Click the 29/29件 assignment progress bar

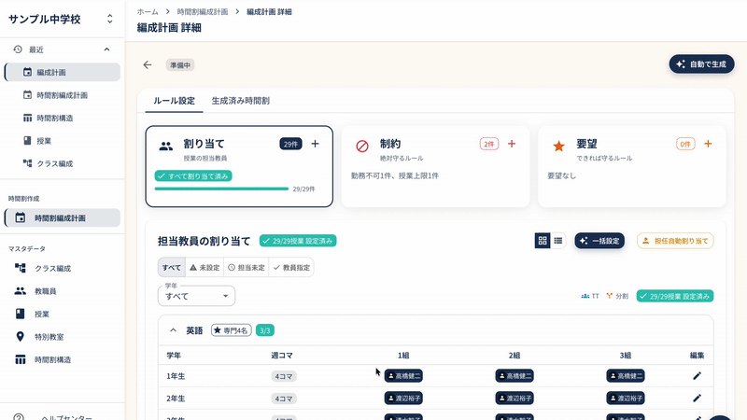221,189
